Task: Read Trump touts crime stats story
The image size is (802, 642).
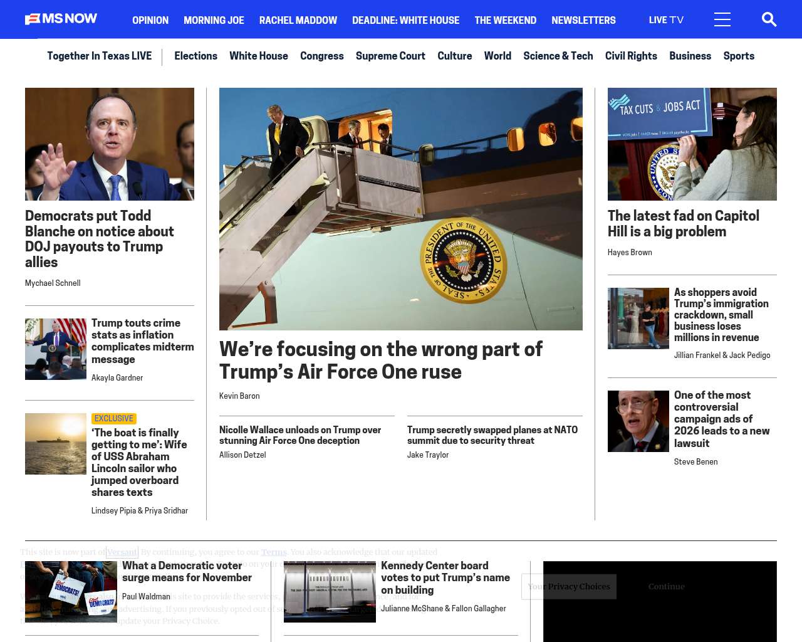Action: 142,341
